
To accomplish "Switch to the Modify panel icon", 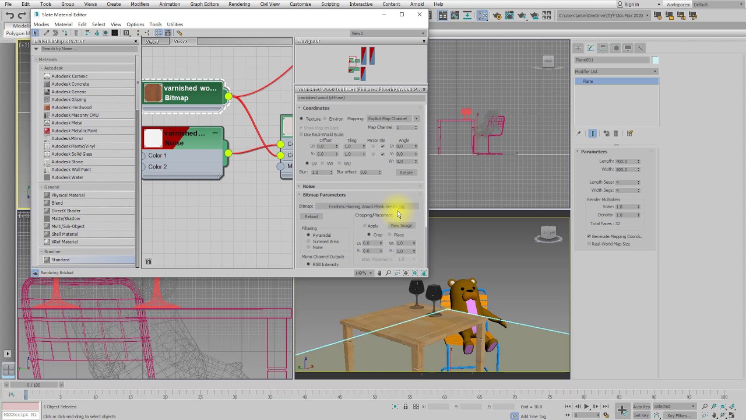I will pos(590,48).
